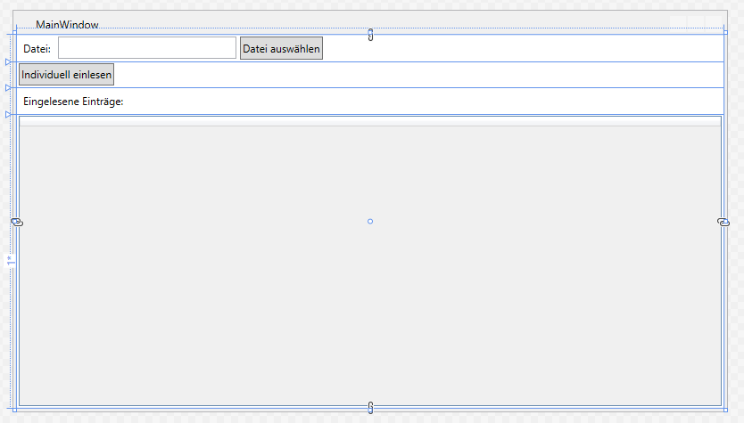Click the bottom margin chain-link anchor
Viewport: 744px width, 423px height.
coord(370,408)
